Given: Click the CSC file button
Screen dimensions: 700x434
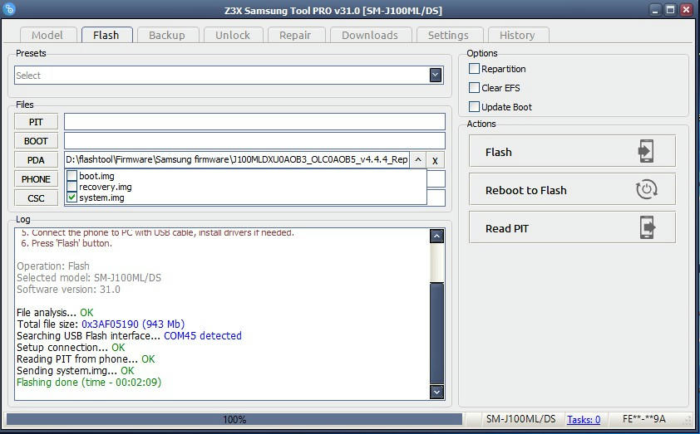Looking at the screenshot, I should [36, 198].
